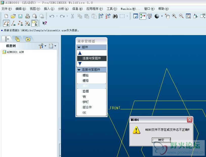Click 确定 in the MON4 dialog
This screenshot has width=206, height=157.
pos(161,140)
